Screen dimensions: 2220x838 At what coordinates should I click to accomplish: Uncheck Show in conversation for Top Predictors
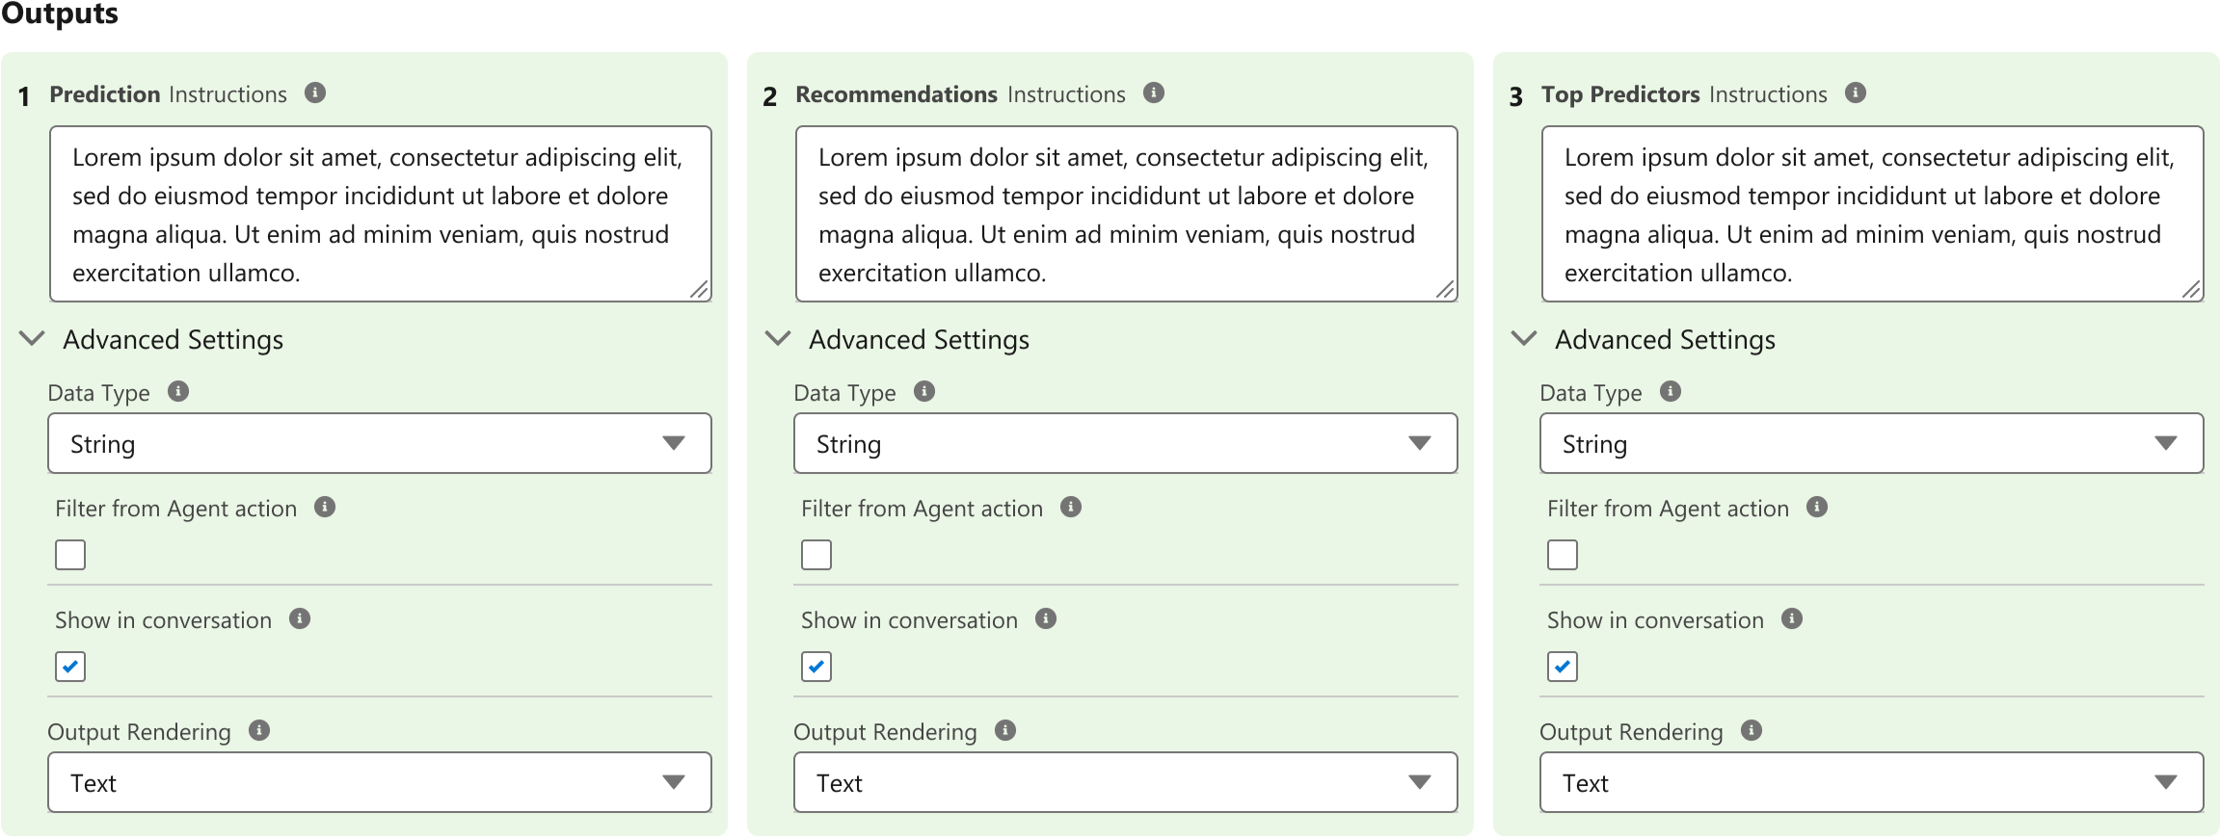[1563, 667]
